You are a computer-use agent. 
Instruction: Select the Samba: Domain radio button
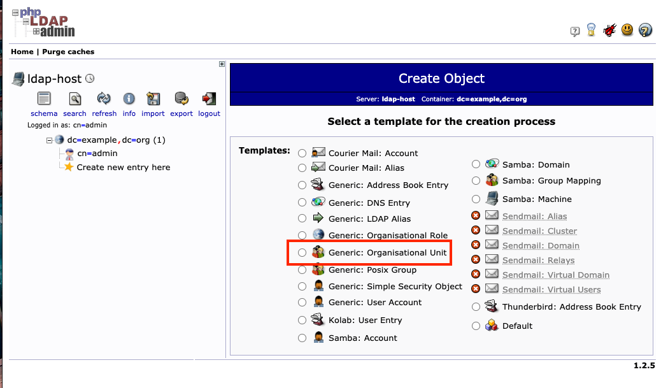(476, 164)
